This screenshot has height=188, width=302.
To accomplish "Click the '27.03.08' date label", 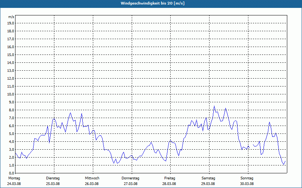I will click(131, 184).
